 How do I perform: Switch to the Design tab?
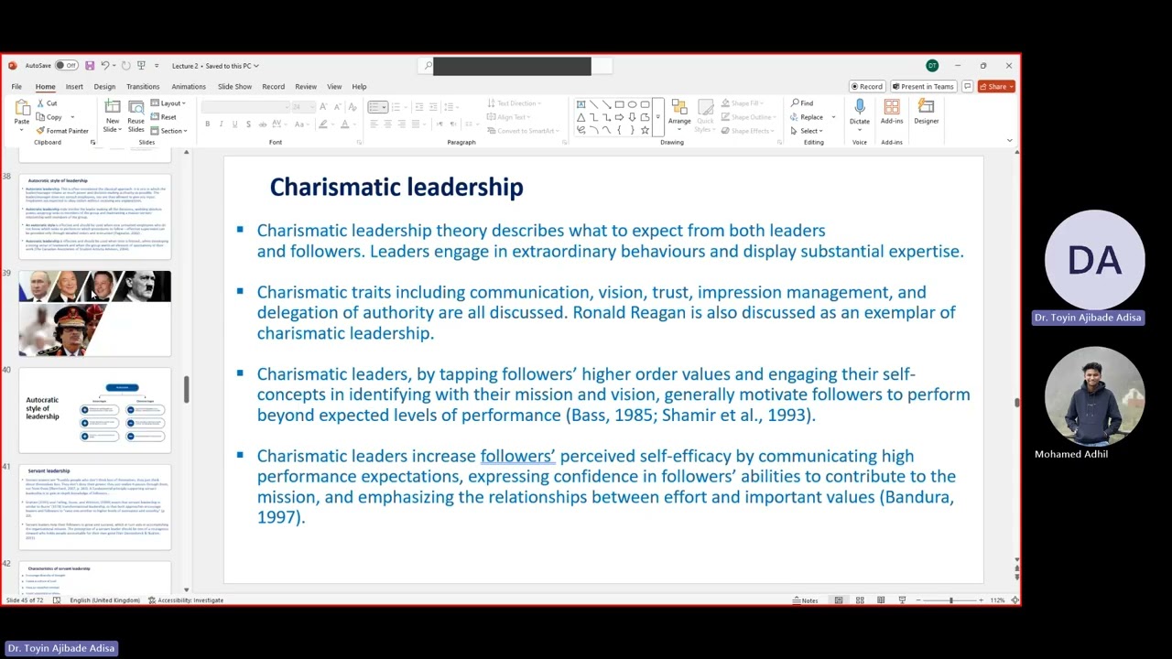[x=104, y=87]
